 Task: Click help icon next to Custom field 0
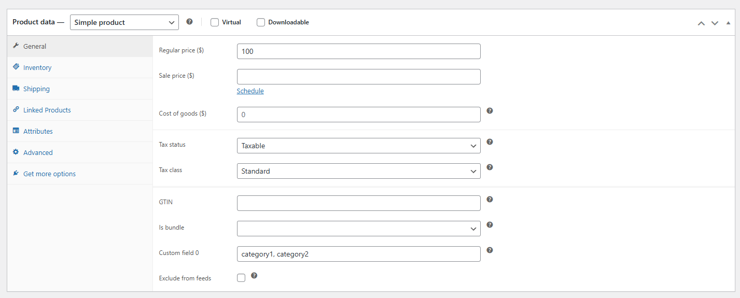coord(490,250)
